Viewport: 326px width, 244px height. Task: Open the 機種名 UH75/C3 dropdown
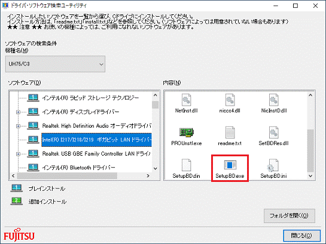point(55,64)
